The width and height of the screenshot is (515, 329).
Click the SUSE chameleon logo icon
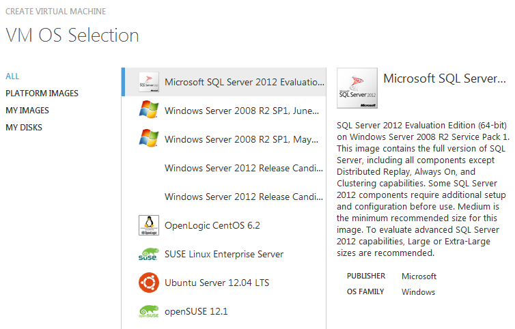tap(148, 254)
